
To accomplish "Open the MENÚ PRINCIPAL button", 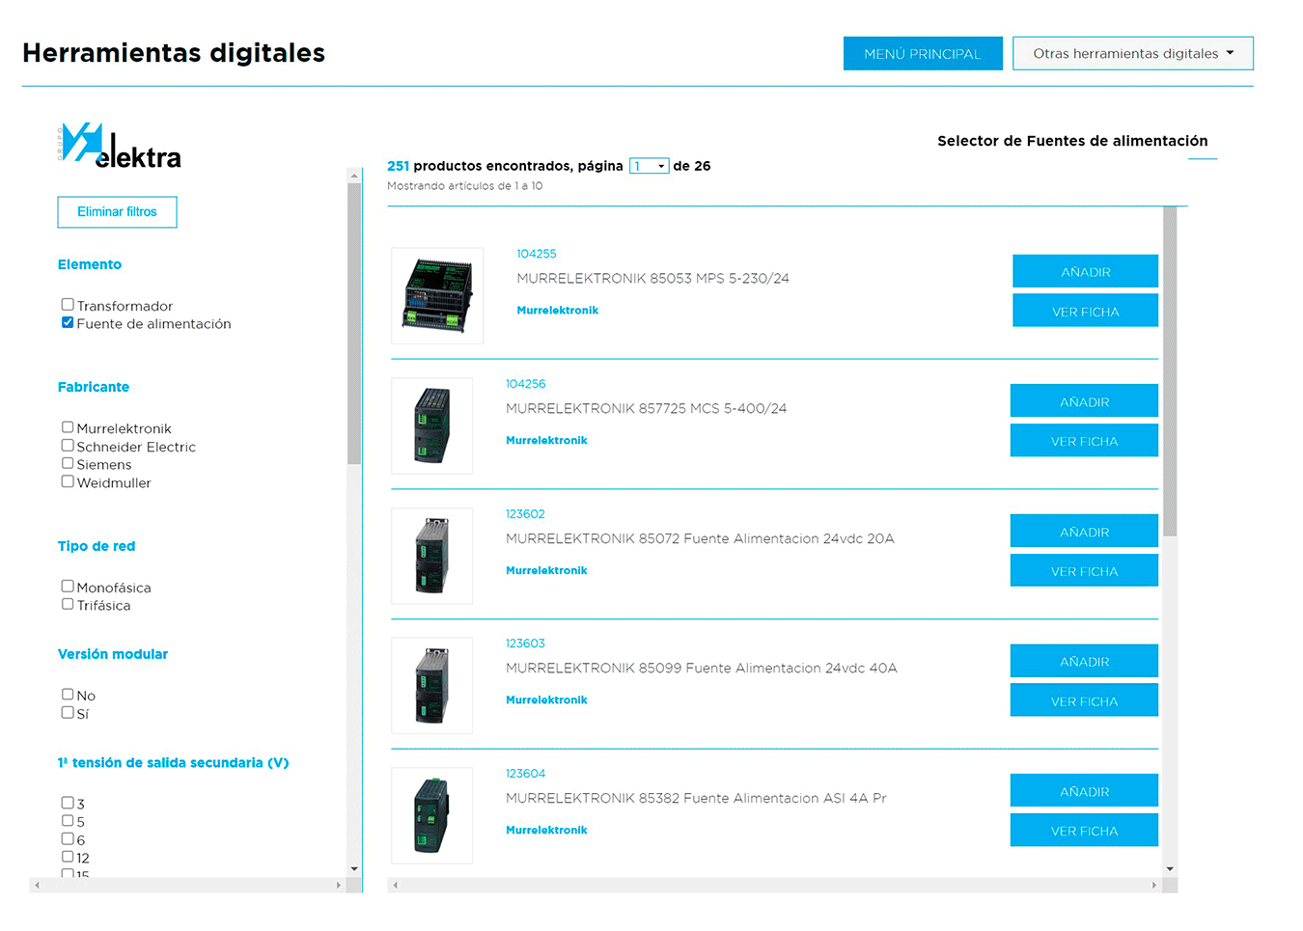I will 923,54.
